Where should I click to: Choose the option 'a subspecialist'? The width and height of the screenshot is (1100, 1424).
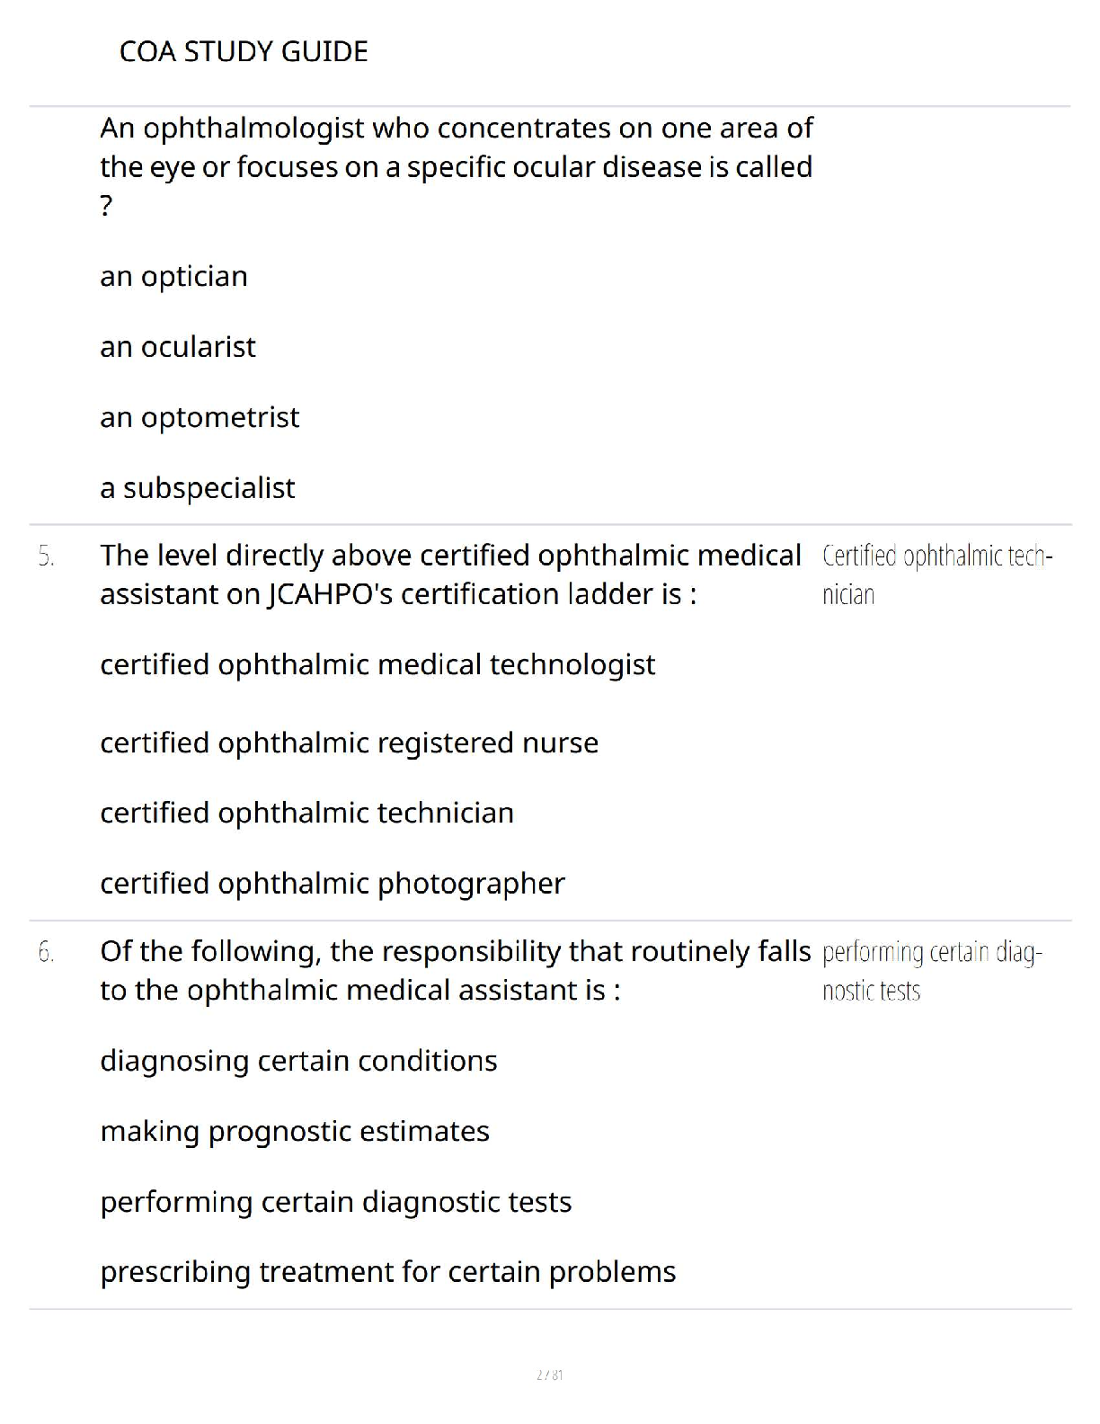198,487
